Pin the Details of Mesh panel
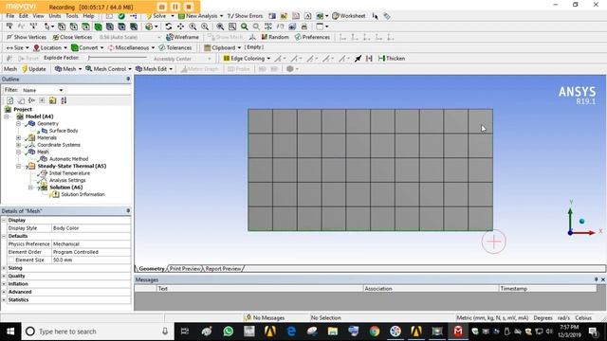This screenshot has width=607, height=341. click(128, 210)
